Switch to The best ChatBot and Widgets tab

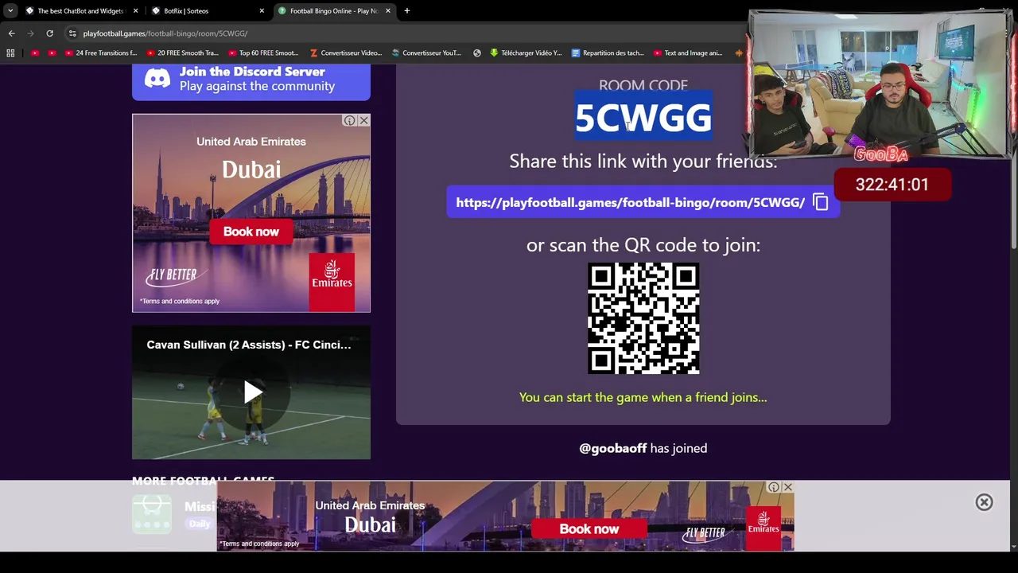(80, 11)
